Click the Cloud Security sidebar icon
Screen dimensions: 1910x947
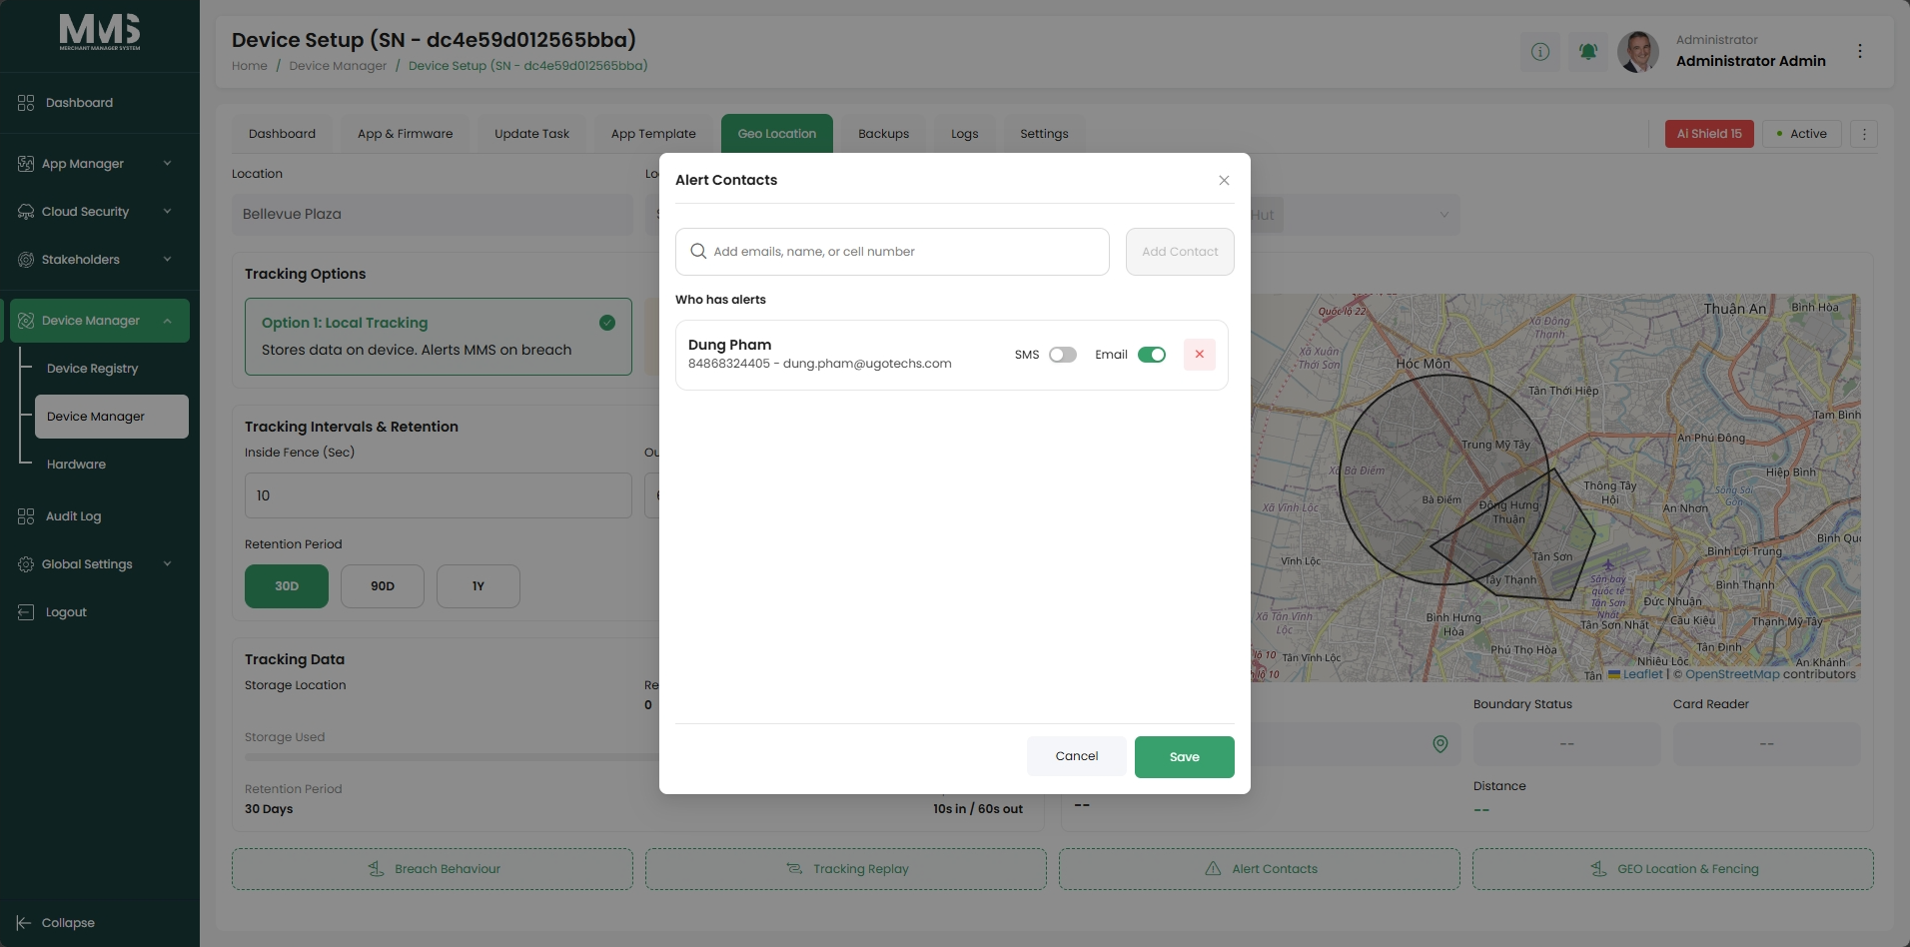pyautogui.click(x=26, y=212)
